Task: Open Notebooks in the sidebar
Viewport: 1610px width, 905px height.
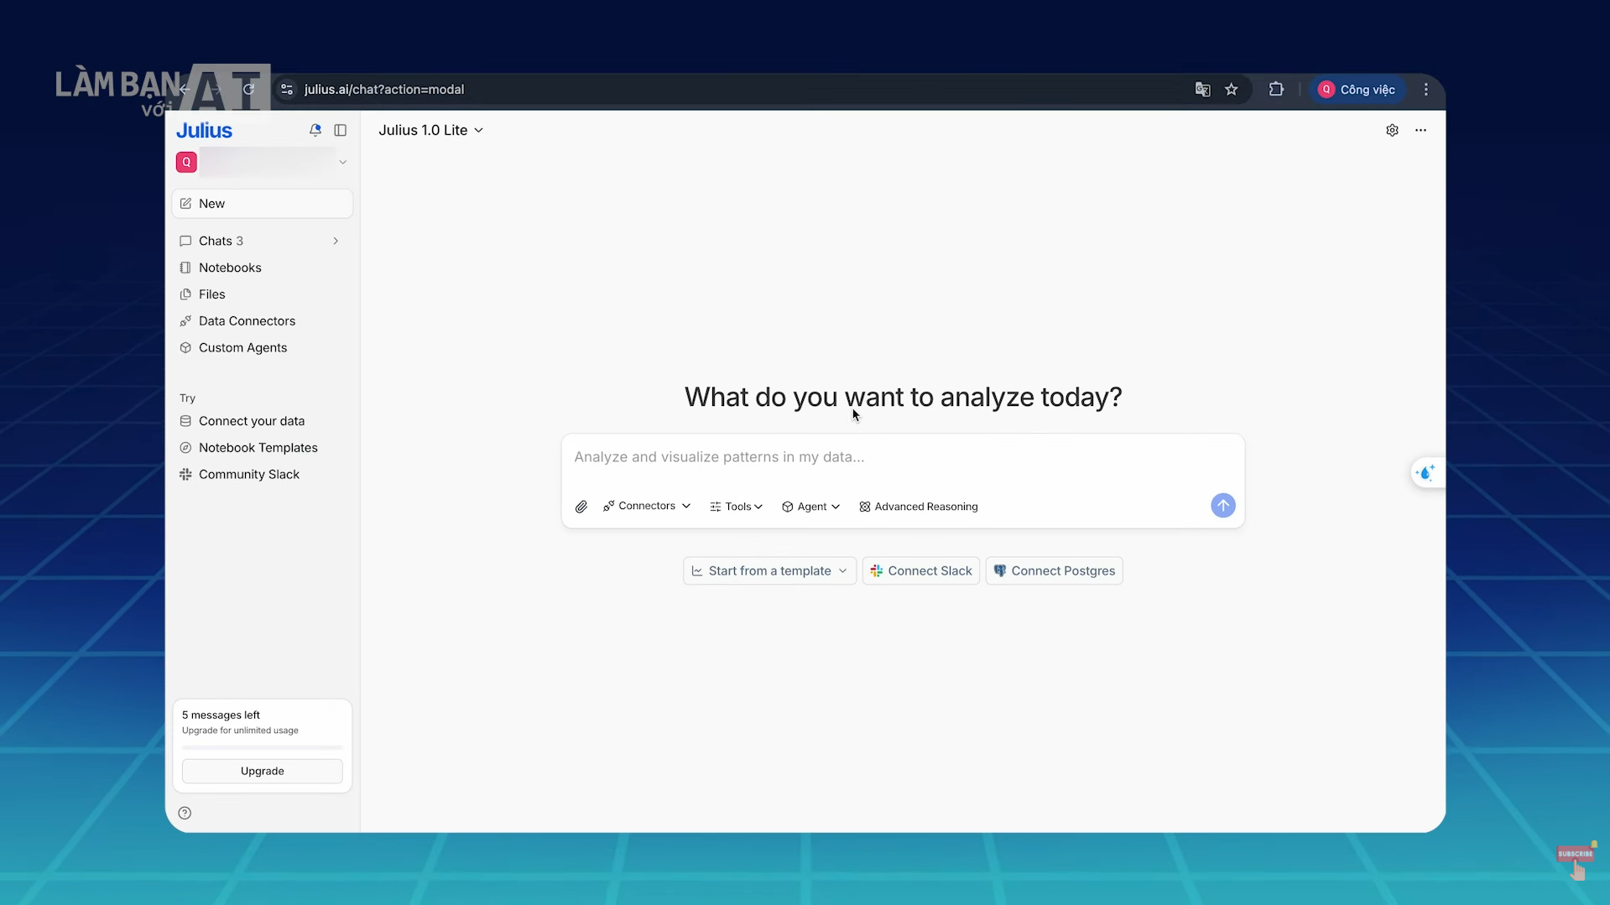Action: (x=230, y=268)
